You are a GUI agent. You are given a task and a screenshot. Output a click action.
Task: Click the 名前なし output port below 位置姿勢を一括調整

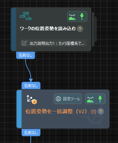31,132
